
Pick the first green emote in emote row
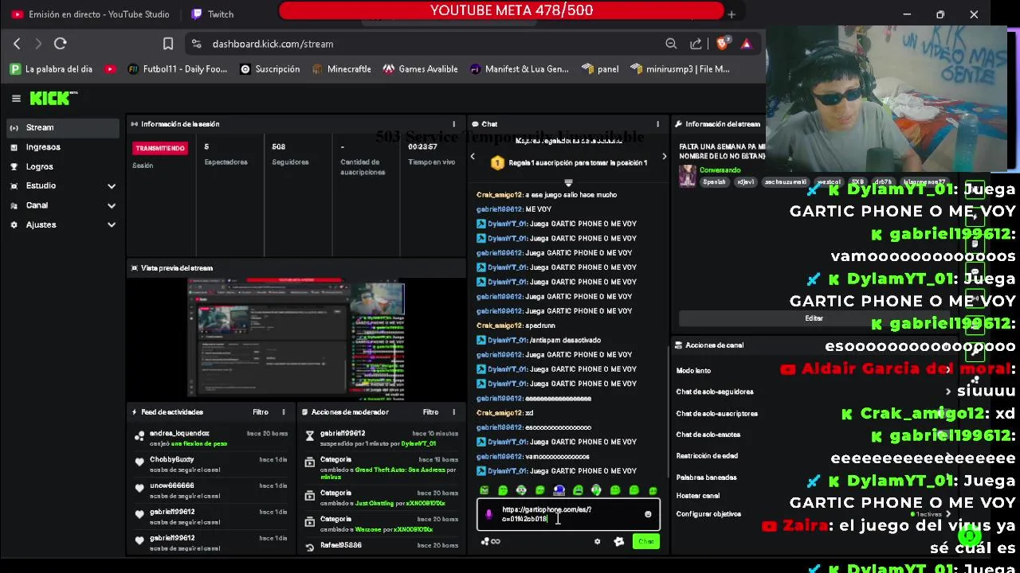pos(484,490)
